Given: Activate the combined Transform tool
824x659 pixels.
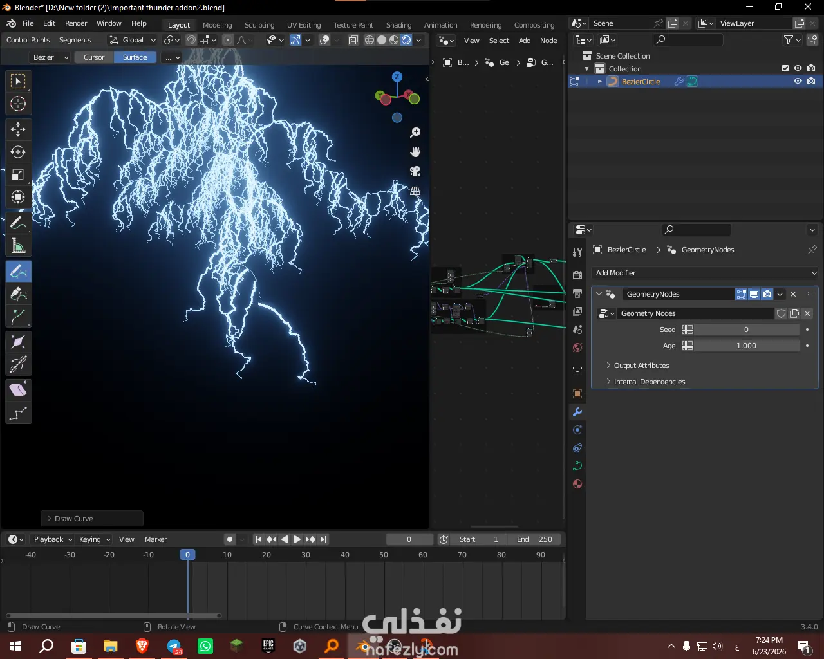Looking at the screenshot, I should coord(18,197).
